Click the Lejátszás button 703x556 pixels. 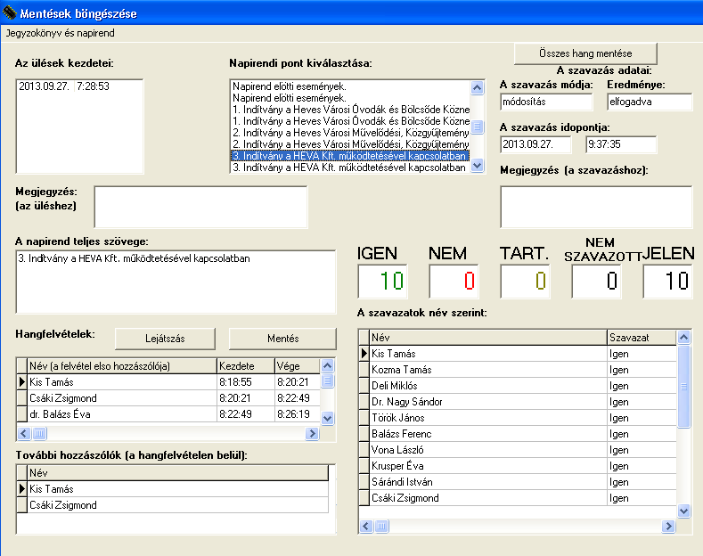point(165,339)
